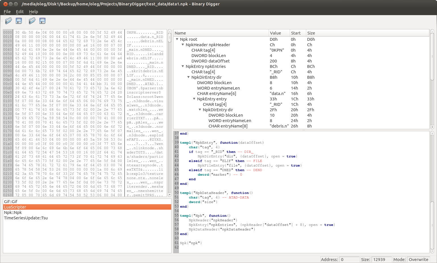Click hex offset 0100 row label
The width and height of the screenshot is (437, 263).
8,101
